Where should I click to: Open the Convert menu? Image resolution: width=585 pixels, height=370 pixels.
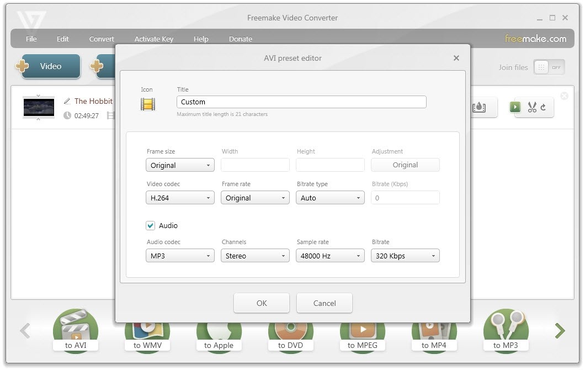pos(102,39)
